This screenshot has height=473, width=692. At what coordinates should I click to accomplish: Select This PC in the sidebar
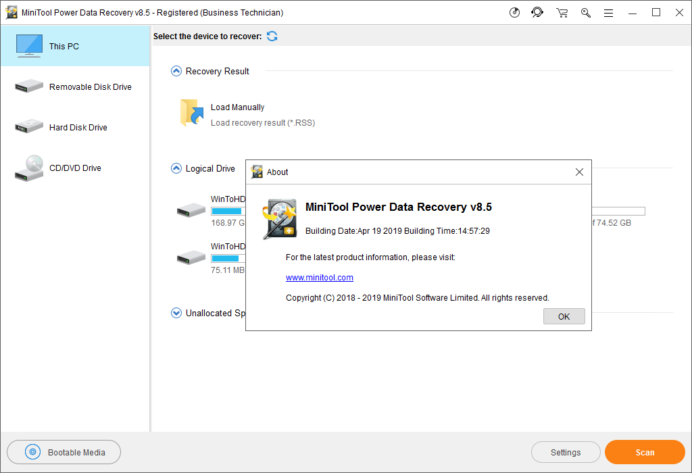click(x=75, y=47)
